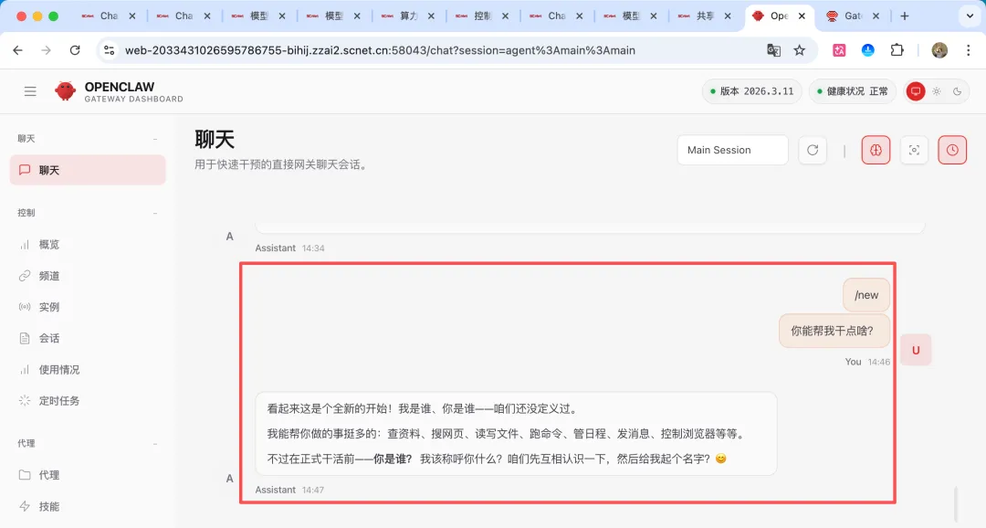Collapse the 聊天 sidebar section
The height and width of the screenshot is (528, 986).
pos(154,139)
